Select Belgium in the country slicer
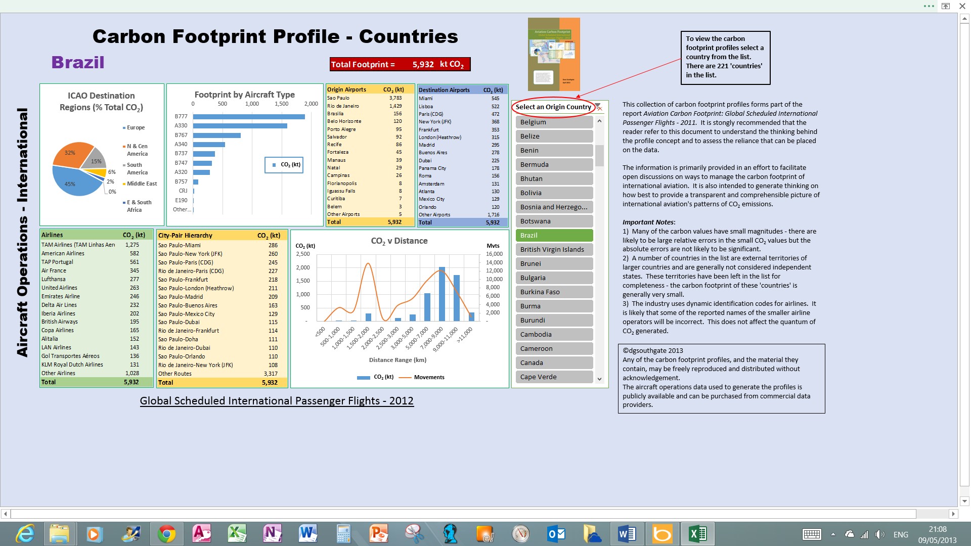Viewport: 971px width, 546px height. coord(554,122)
